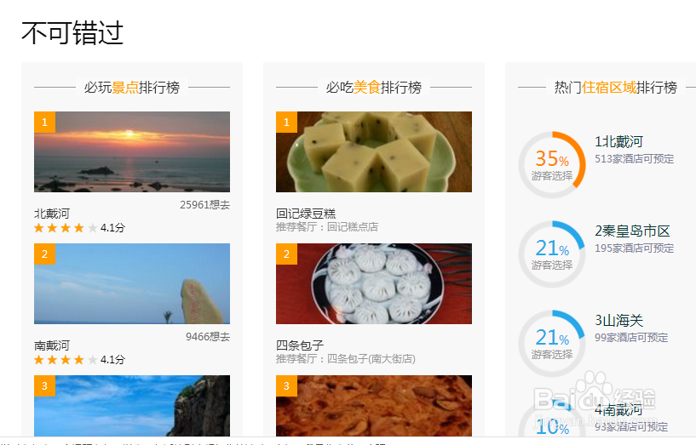Click the 513家酒店可预定 hotel count text
Viewport: 696px width, 445px height.
pos(635,158)
